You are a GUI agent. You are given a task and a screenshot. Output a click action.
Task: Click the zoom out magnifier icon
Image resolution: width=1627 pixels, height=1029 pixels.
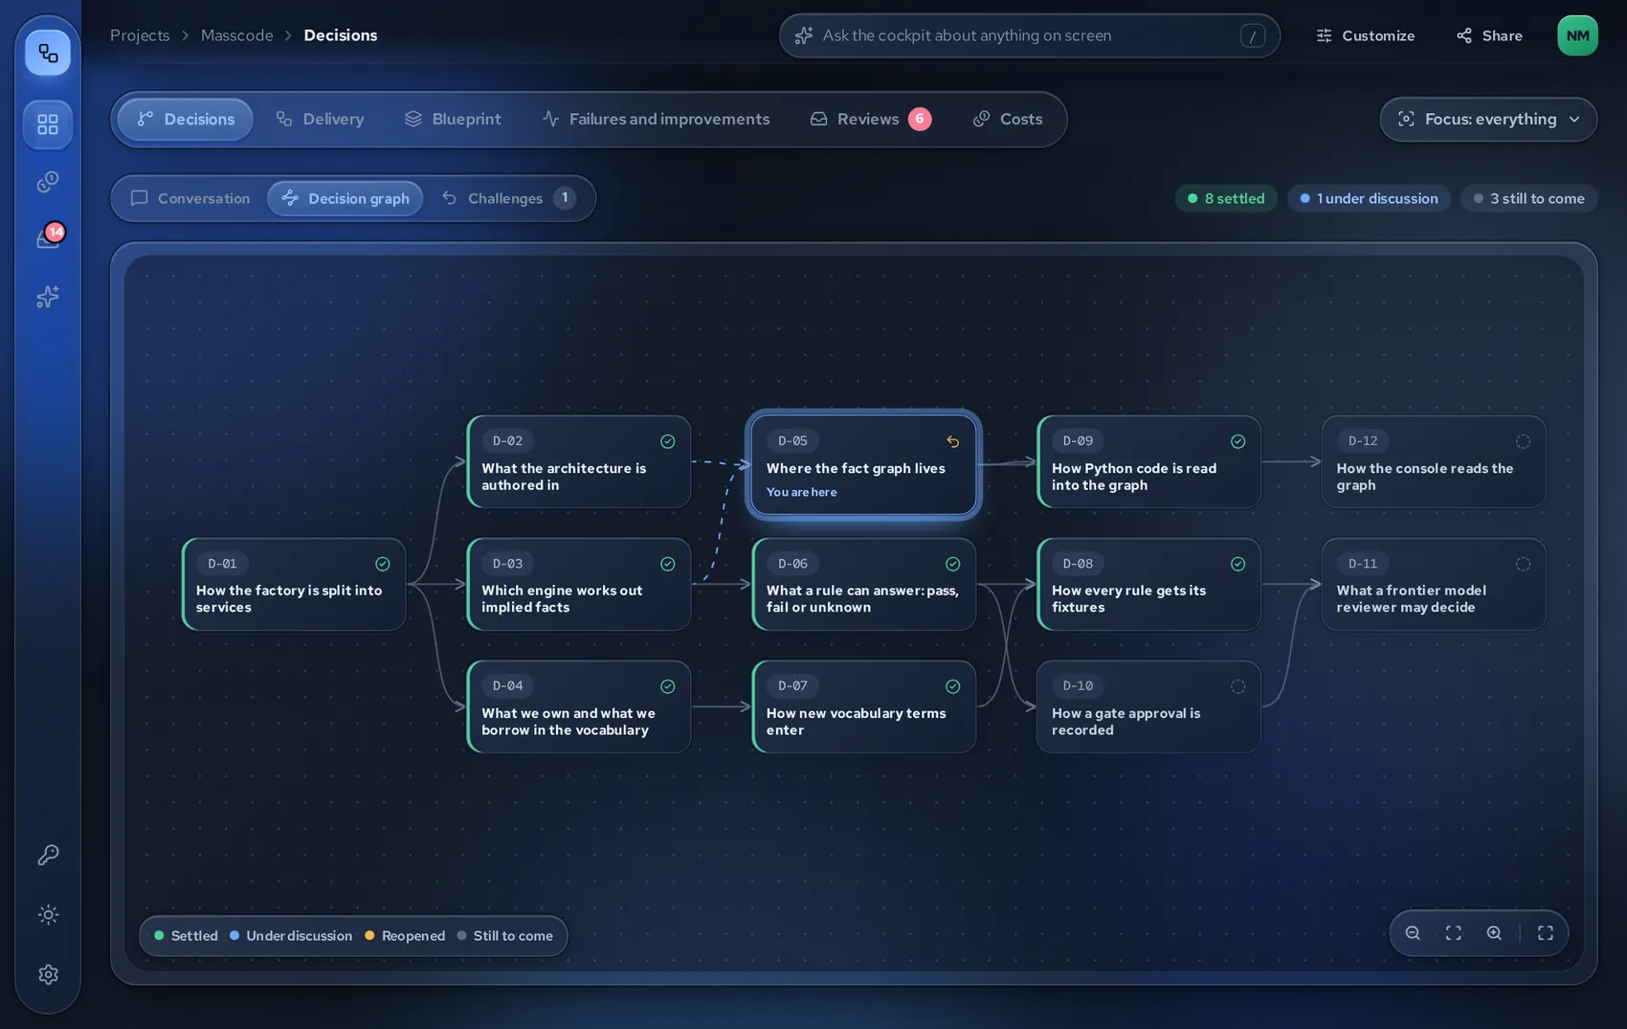click(1413, 933)
